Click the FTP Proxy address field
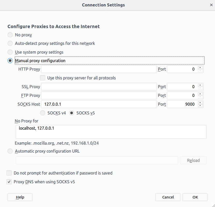 pyautogui.click(x=99, y=95)
